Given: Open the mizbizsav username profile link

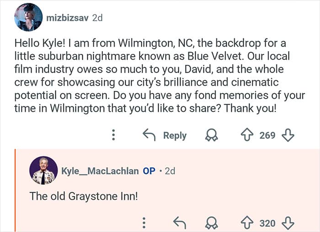Looking at the screenshot, I should 67,18.
